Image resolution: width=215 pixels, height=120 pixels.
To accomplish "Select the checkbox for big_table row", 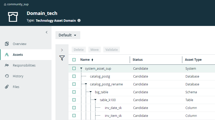I will [74, 92].
